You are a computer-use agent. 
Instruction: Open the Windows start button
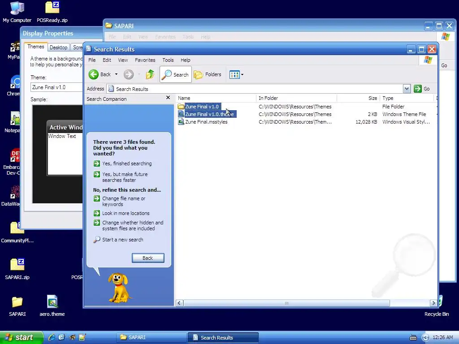pos(21,337)
